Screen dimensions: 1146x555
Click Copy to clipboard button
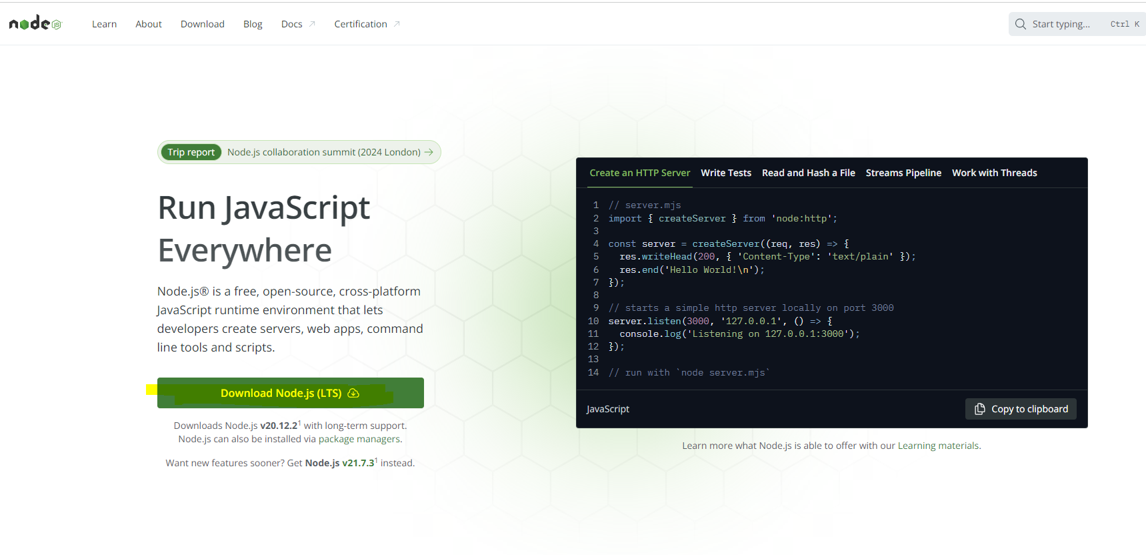click(1021, 409)
